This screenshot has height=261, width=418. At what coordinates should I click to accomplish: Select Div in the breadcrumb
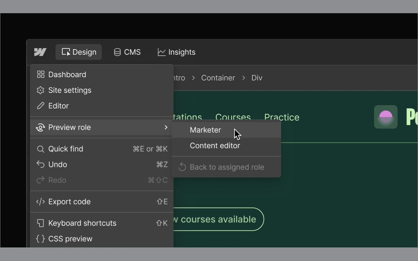point(257,78)
